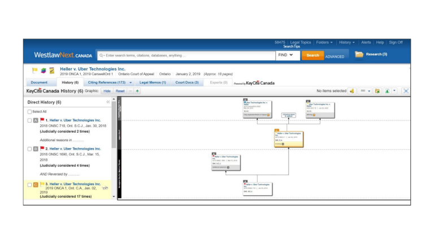Viewport: 434px width, 244px height.
Task: Click the orange C letter badge
Action: pos(36,185)
